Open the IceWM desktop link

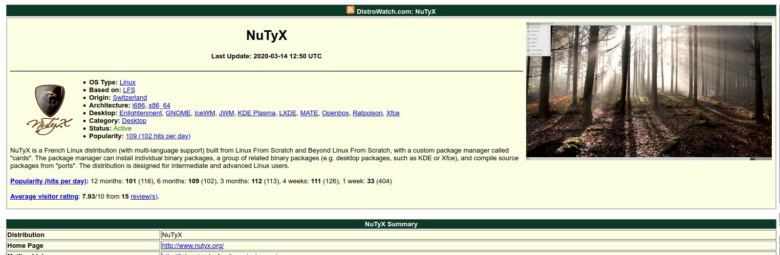(205, 113)
